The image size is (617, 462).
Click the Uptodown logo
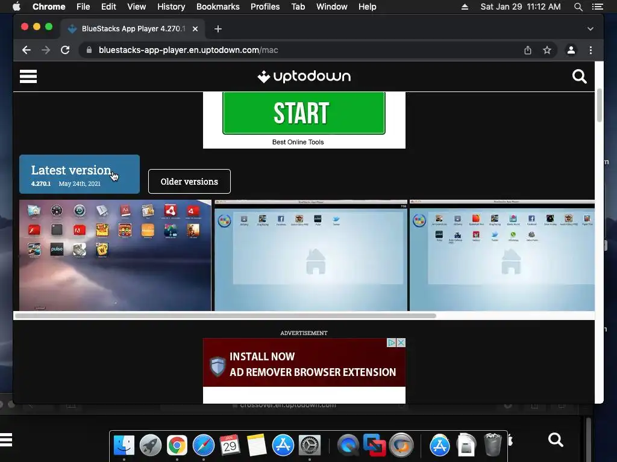[304, 76]
